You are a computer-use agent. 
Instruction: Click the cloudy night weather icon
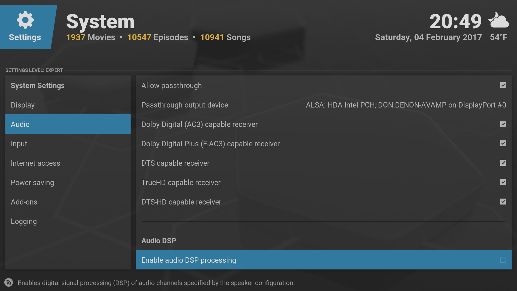pyautogui.click(x=499, y=20)
